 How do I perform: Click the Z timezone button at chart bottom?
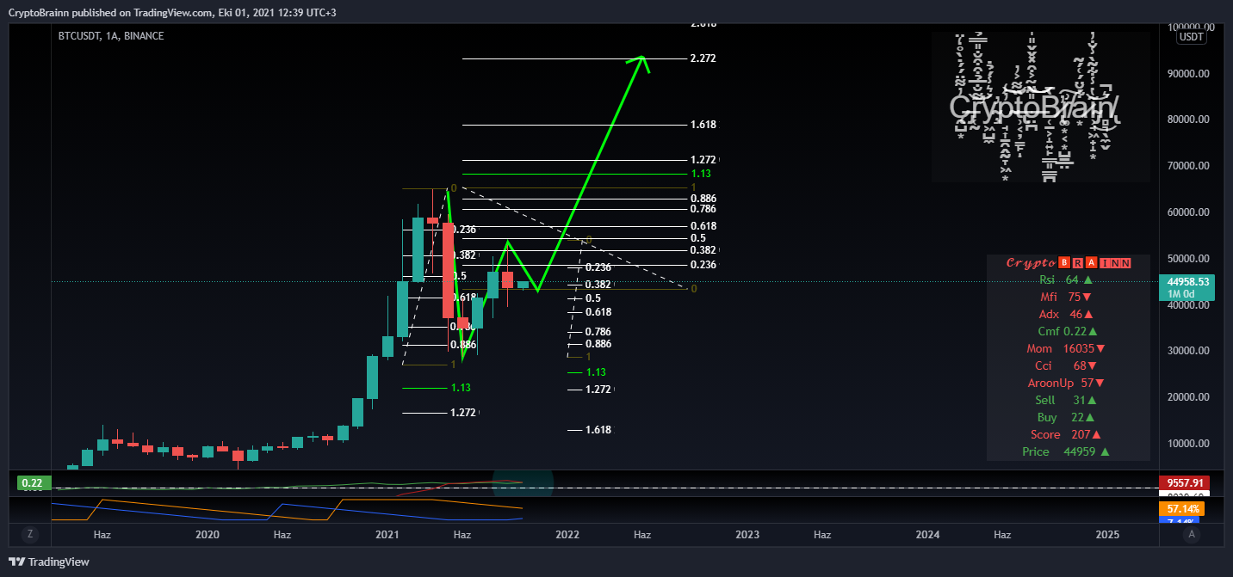(30, 534)
